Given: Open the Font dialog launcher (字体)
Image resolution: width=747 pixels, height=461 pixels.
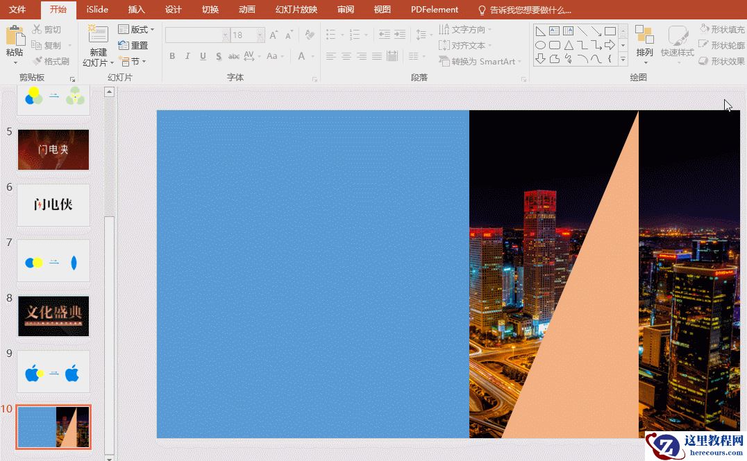Looking at the screenshot, I should pos(314,79).
